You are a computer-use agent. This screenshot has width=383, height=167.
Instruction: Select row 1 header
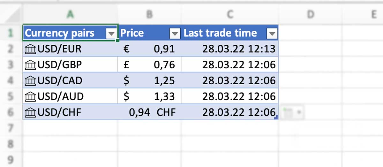pos(11,33)
